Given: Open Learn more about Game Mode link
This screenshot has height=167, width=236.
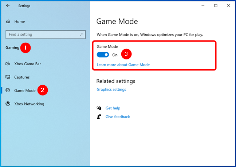Looking at the screenshot, I should pos(123,65).
